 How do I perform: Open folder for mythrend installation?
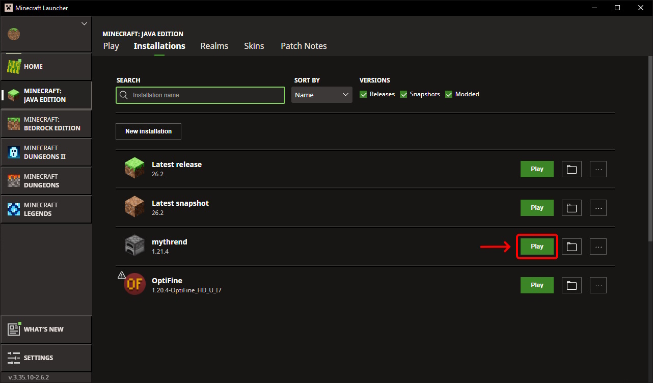pyautogui.click(x=572, y=247)
